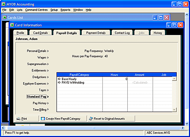Select the PAYG Withholding payroll category
The image size is (190, 137).
73,83
